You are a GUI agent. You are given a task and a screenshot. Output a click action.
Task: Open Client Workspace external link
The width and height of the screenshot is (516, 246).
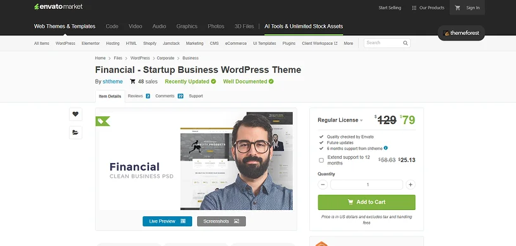(319, 44)
